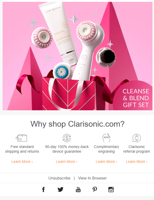Click the shipping box icon
The width and height of the screenshot is (154, 200).
[x=21, y=138]
